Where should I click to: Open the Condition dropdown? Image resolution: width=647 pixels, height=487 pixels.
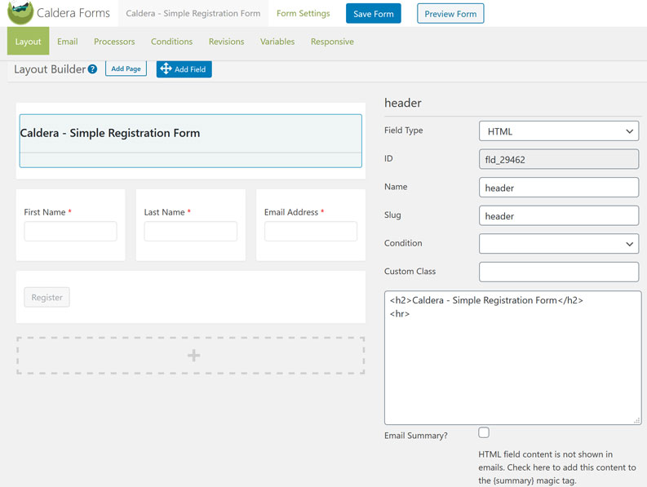(x=559, y=243)
